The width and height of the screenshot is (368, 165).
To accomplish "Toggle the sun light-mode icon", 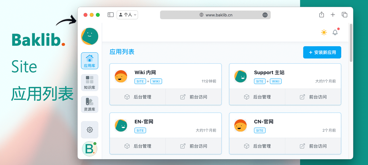I will pos(324,32).
